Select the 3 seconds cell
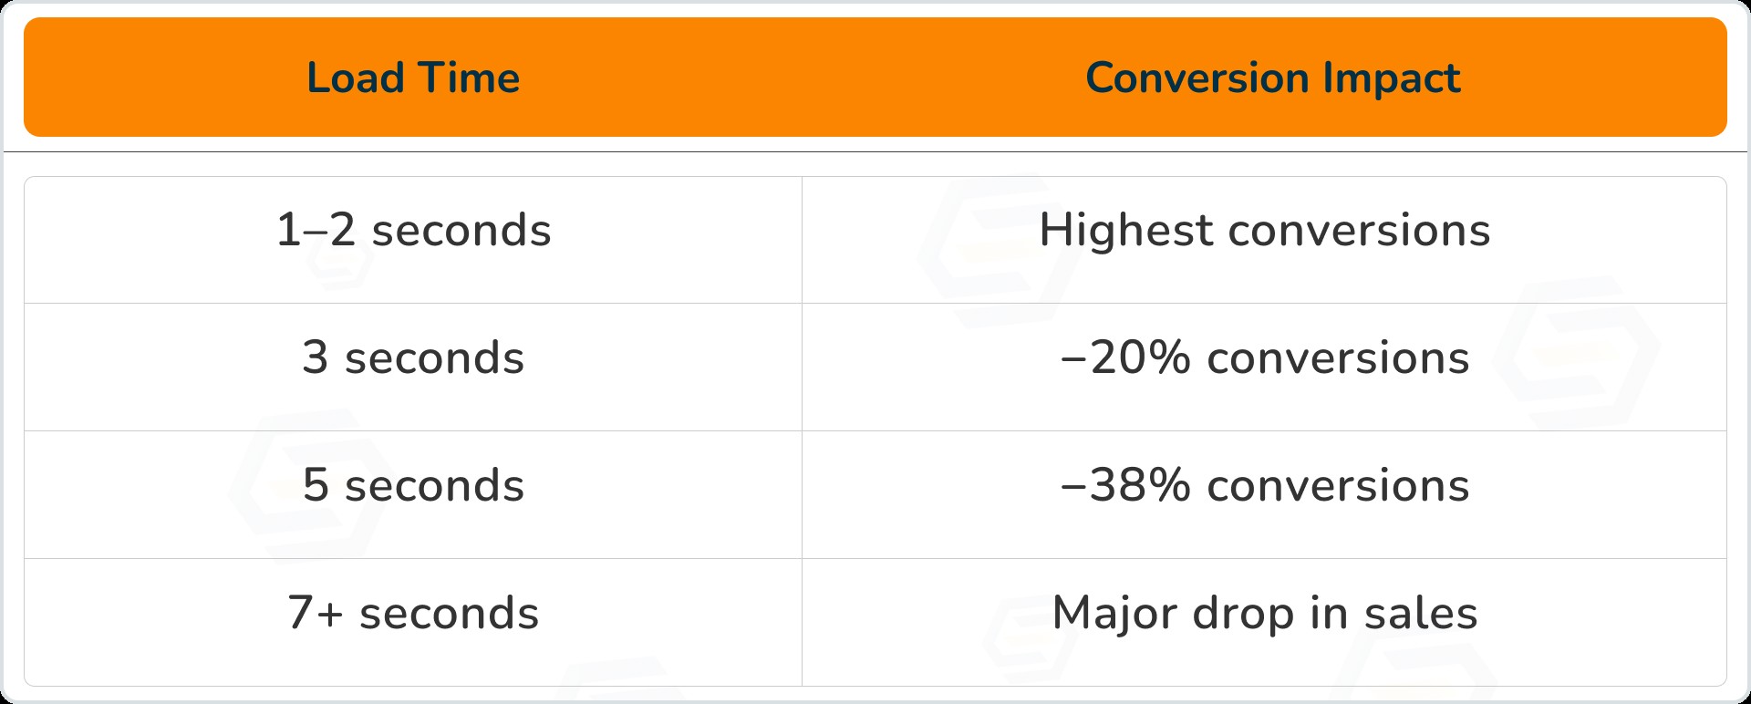Image resolution: width=1751 pixels, height=704 pixels. pyautogui.click(x=413, y=357)
